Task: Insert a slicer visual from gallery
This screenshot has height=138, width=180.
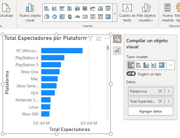Action: [x=108, y=8]
